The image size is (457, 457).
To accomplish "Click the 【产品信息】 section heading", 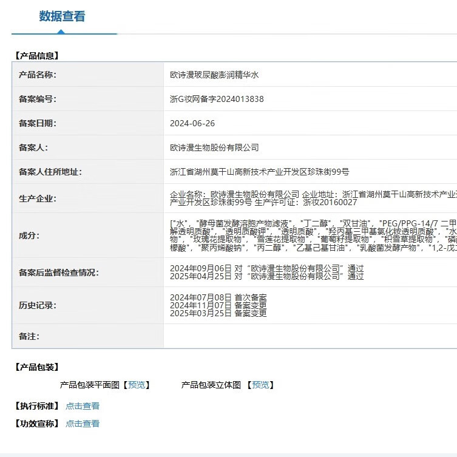I will [37, 56].
